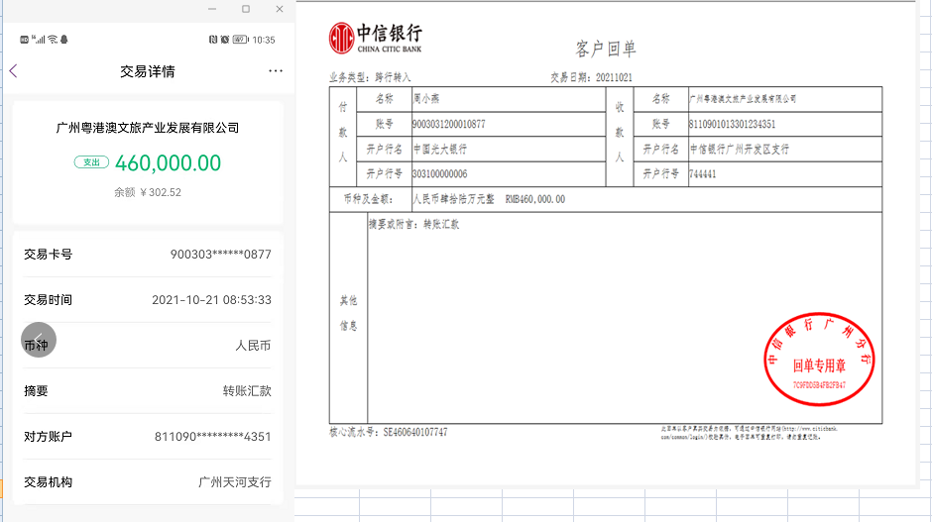Maximize the phone mirror window
932x522 pixels.
pos(246,9)
